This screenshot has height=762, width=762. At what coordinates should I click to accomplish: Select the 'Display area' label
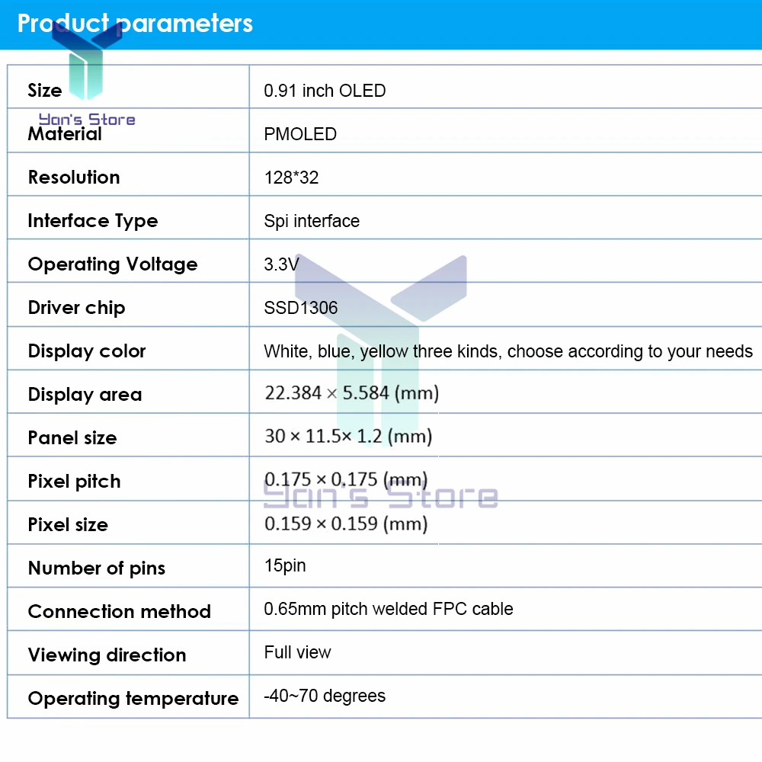pos(85,395)
